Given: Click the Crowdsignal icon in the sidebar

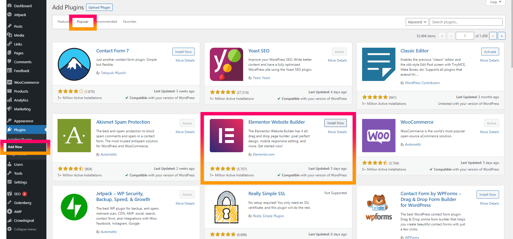Looking at the screenshot, I should pyautogui.click(x=10, y=220).
